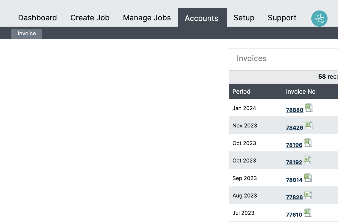Open invoice number 77826
The width and height of the screenshot is (338, 222).
294,197
